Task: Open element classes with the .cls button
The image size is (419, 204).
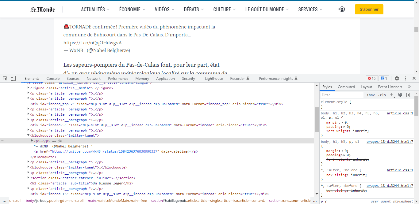Action: pyautogui.click(x=382, y=95)
